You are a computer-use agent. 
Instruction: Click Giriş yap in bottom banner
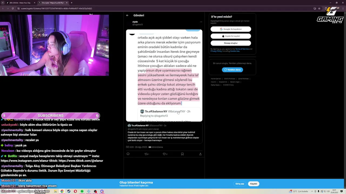(x=240, y=184)
